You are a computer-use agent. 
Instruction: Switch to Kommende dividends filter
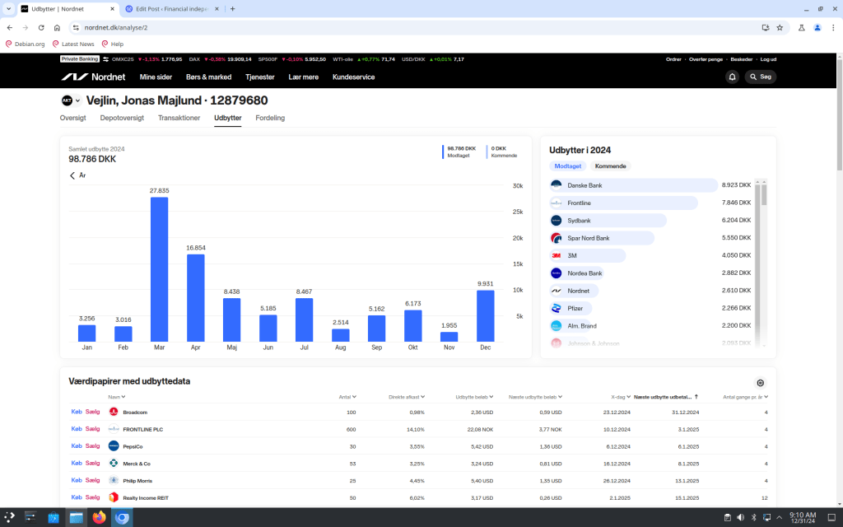610,166
